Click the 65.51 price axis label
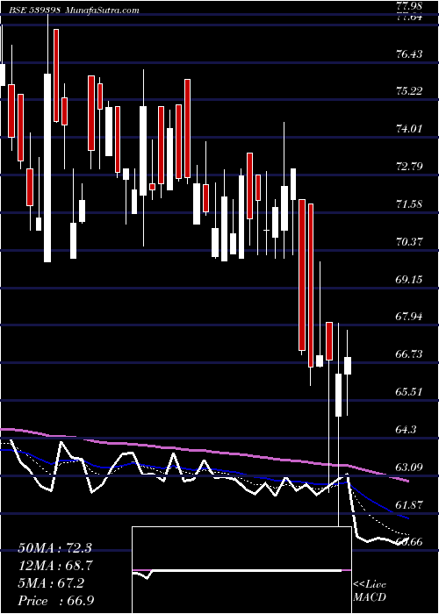 (x=409, y=392)
